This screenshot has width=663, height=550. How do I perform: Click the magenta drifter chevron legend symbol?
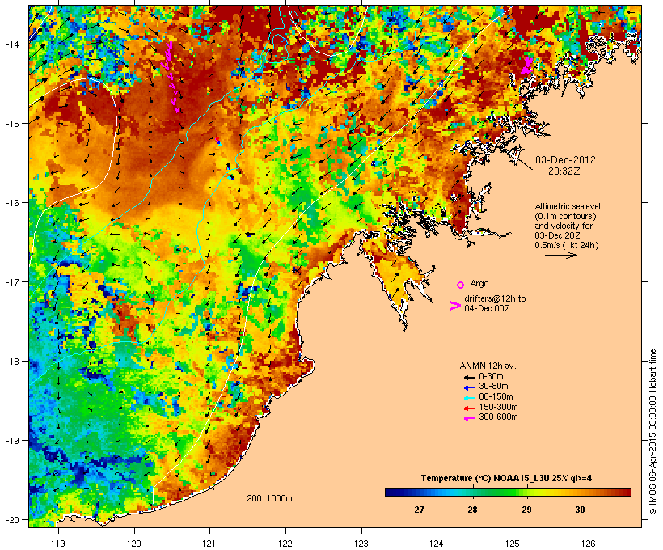coord(454,306)
